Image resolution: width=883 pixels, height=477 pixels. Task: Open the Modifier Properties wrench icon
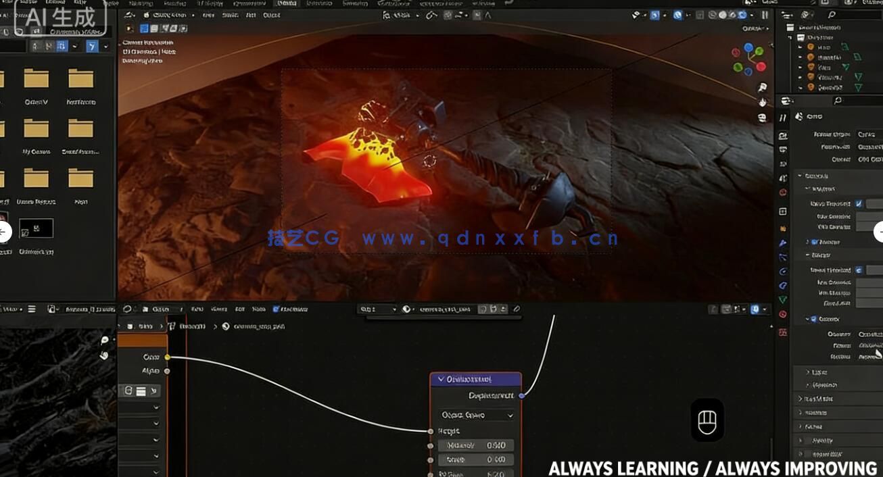(x=783, y=243)
